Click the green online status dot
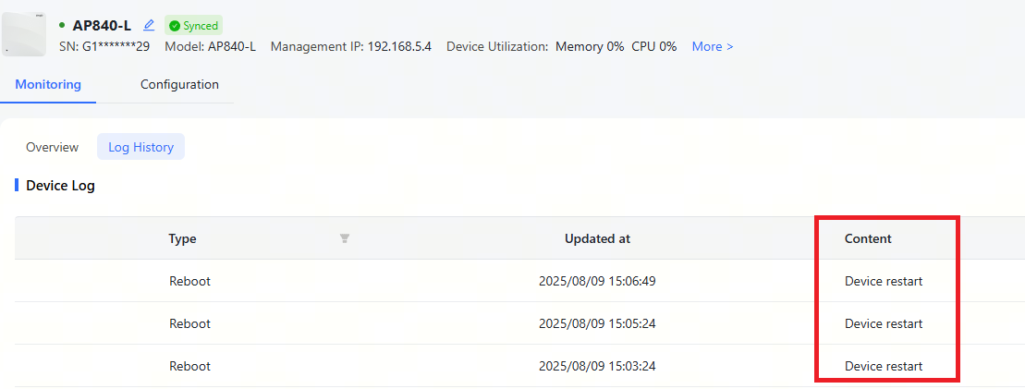The width and height of the screenshot is (1025, 389). coord(62,25)
